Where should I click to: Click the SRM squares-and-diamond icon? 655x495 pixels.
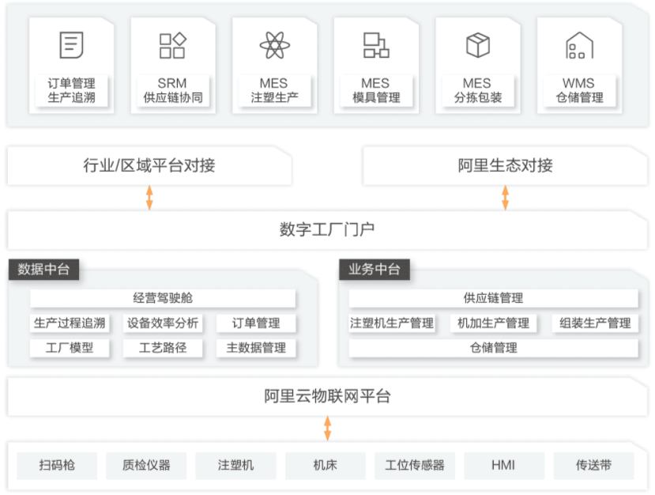pyautogui.click(x=172, y=45)
